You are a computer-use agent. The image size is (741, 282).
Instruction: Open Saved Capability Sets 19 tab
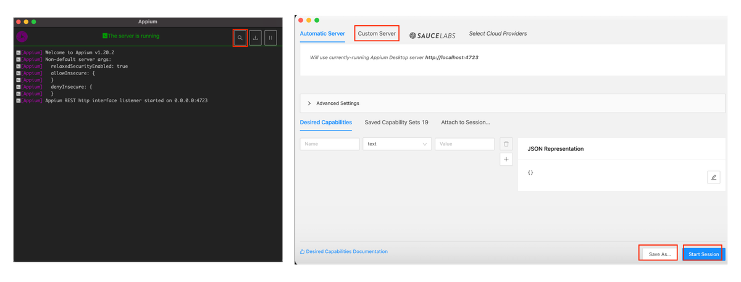click(x=396, y=122)
